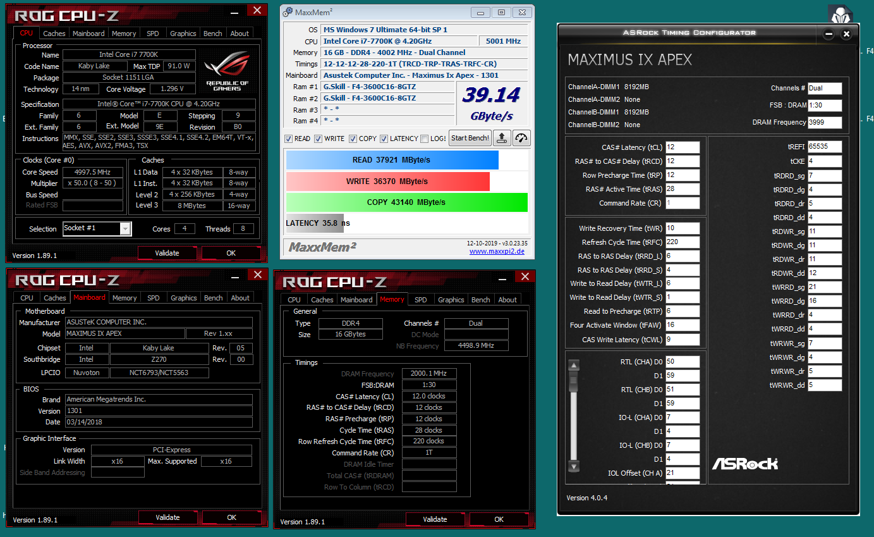The height and width of the screenshot is (537, 874).
Task: Open Bench tab in top-left CPU-Z window
Action: tap(213, 34)
